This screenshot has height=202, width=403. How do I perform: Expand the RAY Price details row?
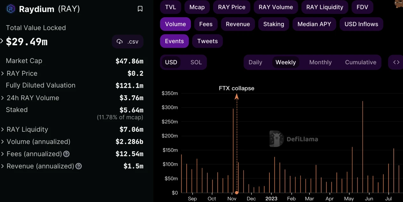tap(3, 73)
